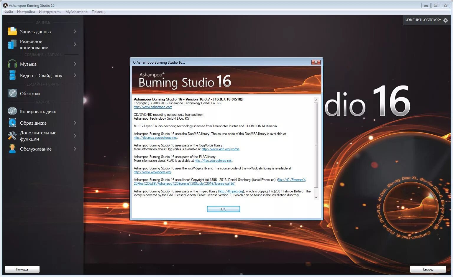Open the www.wxwidgets.org link
453x277 pixels.
tap(152, 172)
